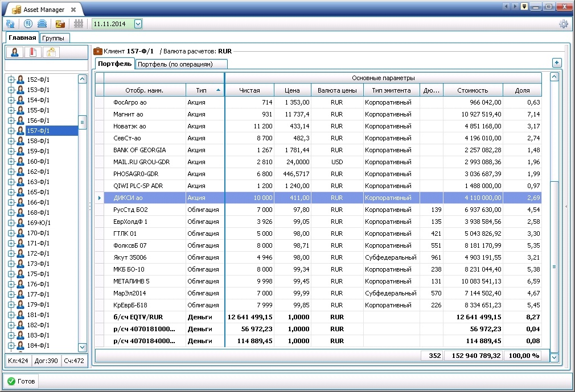Click the round filter settings toolbar icon
Viewport: 575px width, 392px height.
click(x=28, y=24)
